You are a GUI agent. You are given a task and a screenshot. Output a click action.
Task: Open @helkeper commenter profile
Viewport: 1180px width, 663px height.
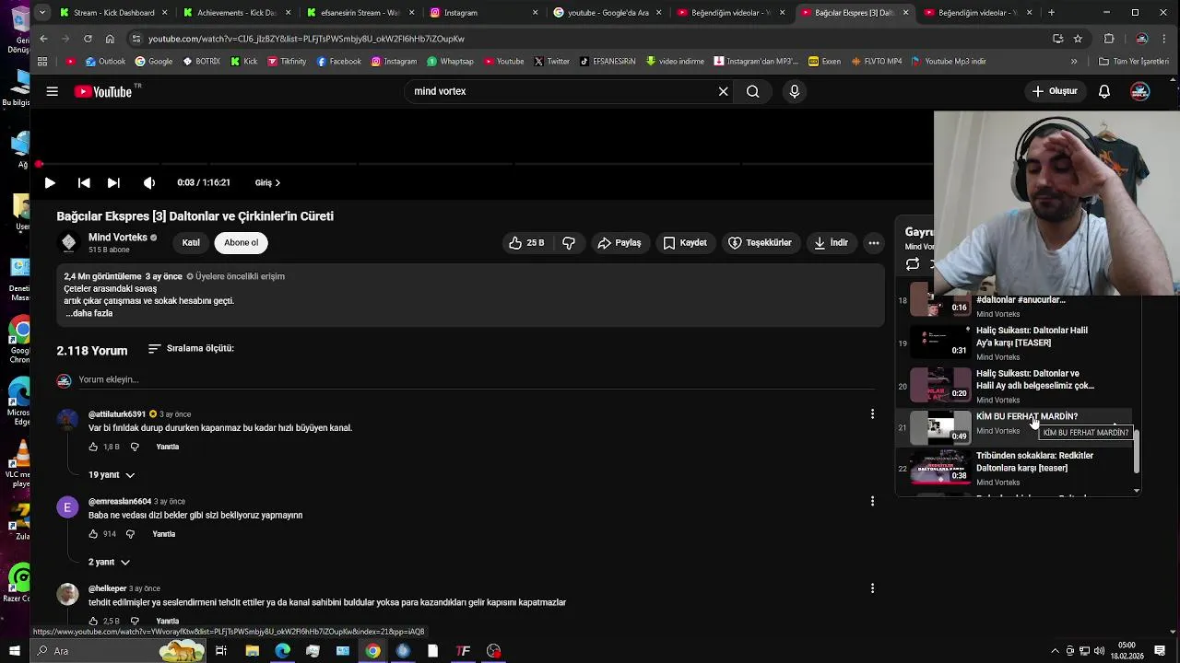pyautogui.click(x=68, y=594)
